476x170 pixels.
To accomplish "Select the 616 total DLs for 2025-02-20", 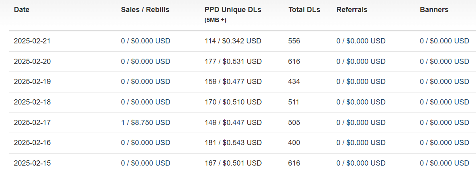I will (x=294, y=61).
